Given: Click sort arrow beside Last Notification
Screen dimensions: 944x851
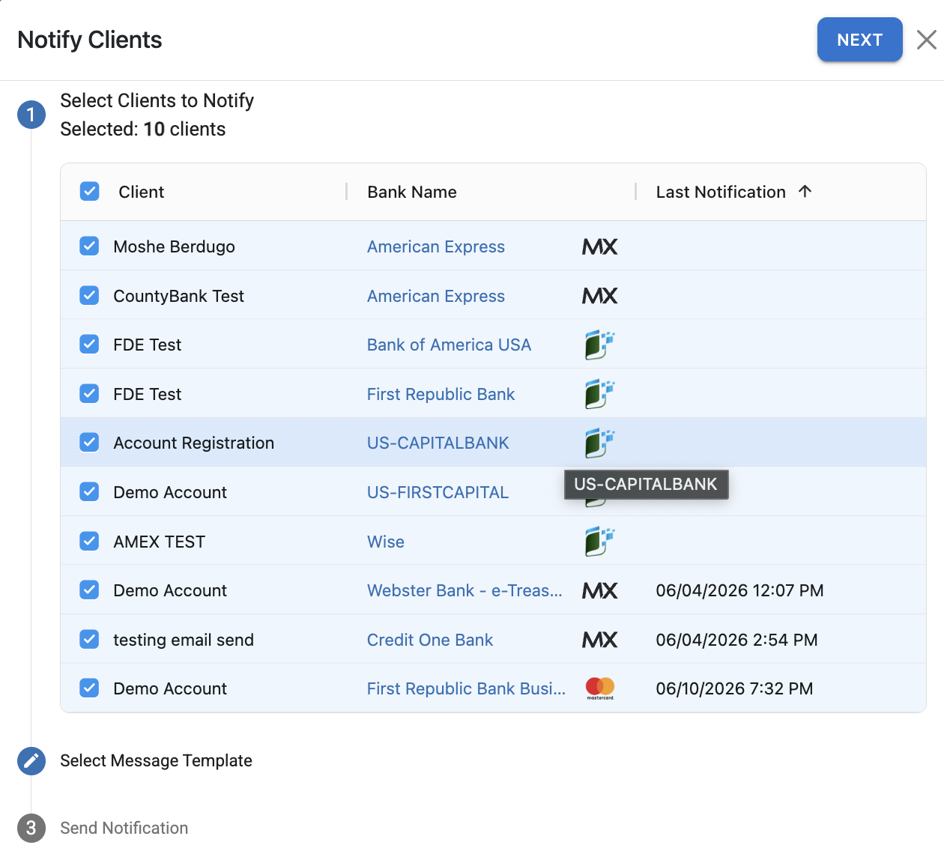Looking at the screenshot, I should pos(805,191).
